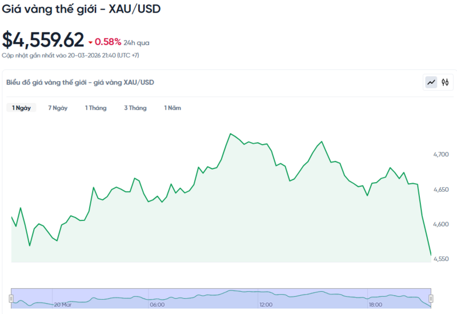
Task: Click the 4,700 y-axis label
Action: (442, 154)
